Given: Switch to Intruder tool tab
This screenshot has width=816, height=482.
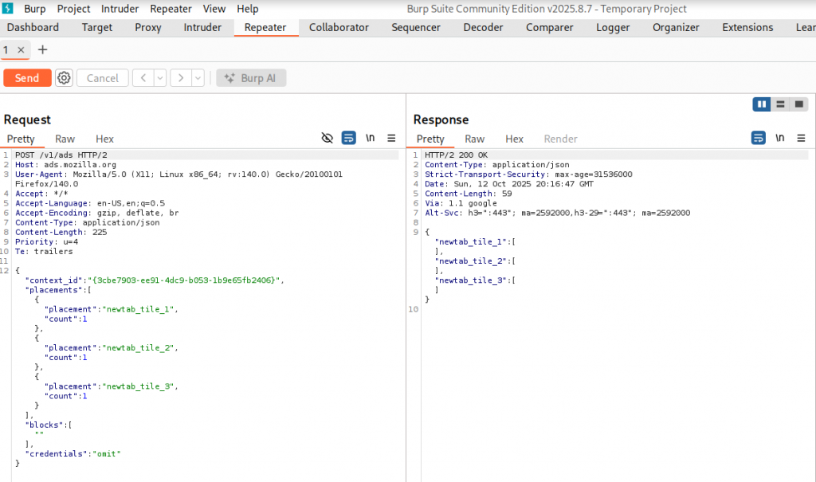Looking at the screenshot, I should [202, 28].
